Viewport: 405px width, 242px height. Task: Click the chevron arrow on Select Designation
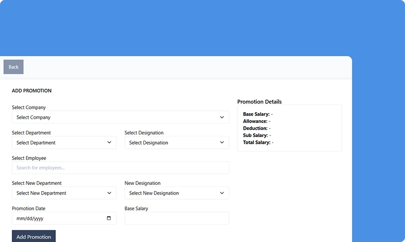pos(222,143)
